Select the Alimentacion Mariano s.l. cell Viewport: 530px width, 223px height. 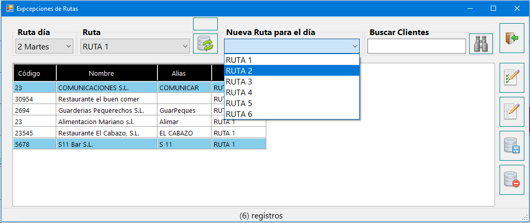point(107,122)
